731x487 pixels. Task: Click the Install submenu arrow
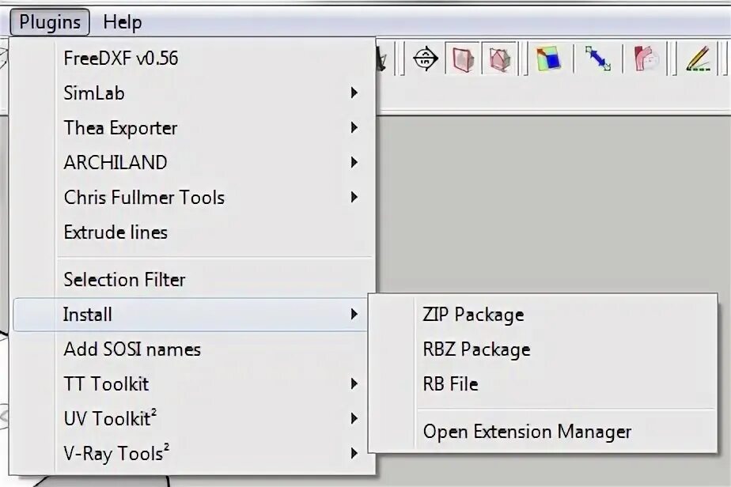tap(354, 315)
